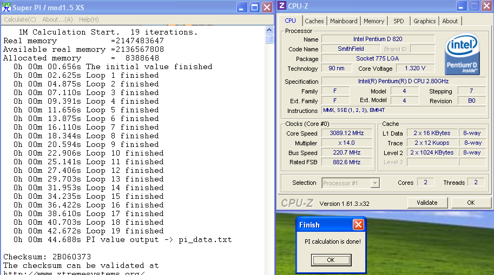Click the Level 2 cache 2 x 1024 KBytes value
This screenshot has height=275, width=494.
click(432, 152)
